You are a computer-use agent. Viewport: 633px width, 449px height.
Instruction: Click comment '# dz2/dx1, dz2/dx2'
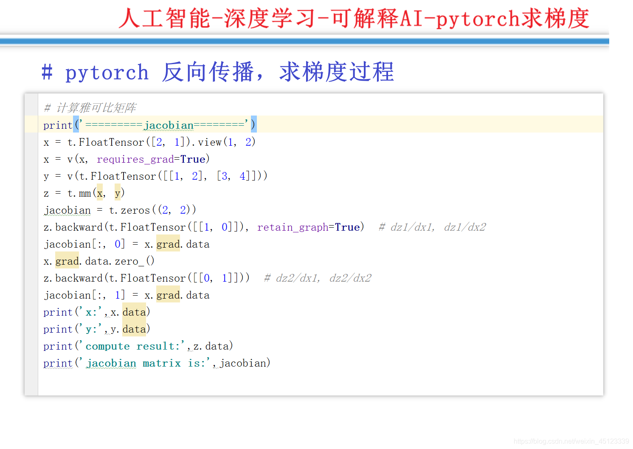(318, 278)
